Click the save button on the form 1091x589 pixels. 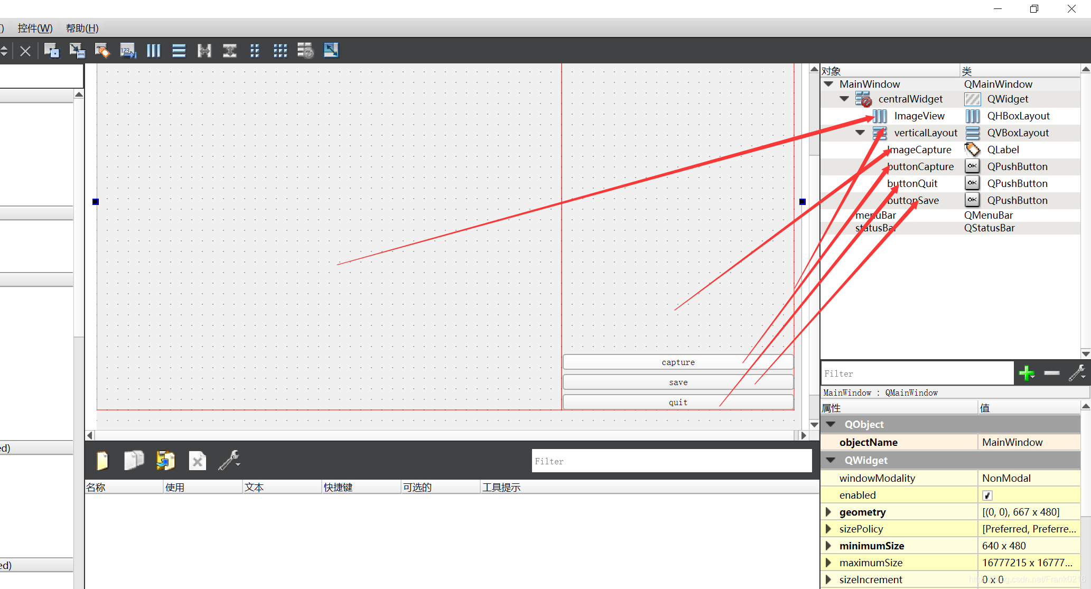[x=678, y=382]
